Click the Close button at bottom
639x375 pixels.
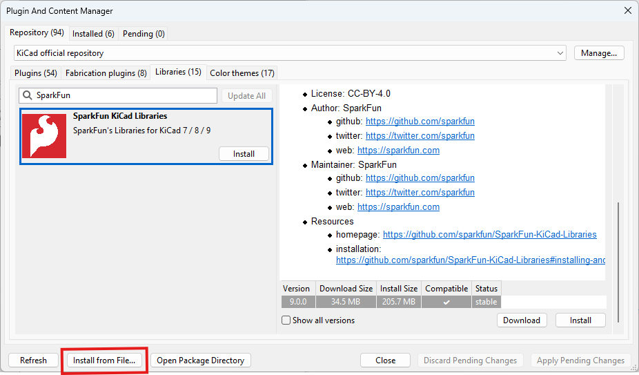(x=386, y=360)
